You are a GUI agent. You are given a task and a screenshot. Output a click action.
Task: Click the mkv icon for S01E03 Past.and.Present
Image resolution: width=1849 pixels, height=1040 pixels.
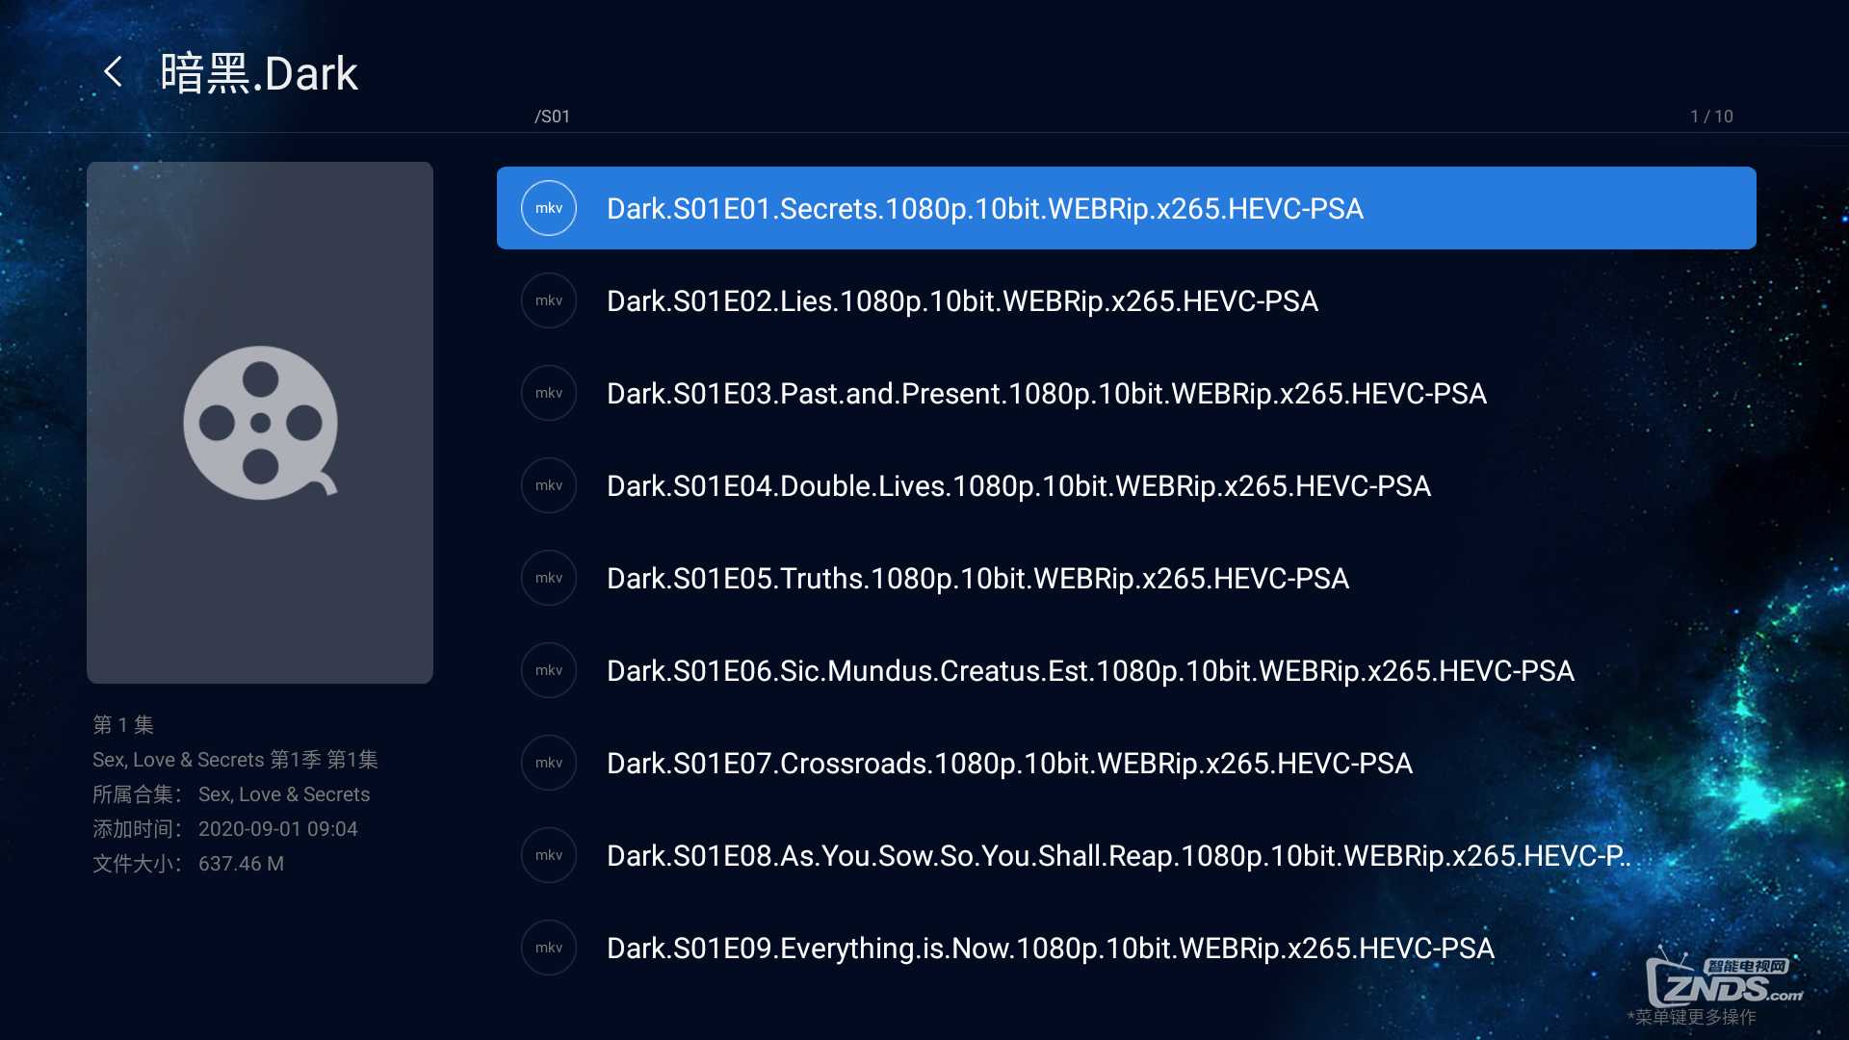click(x=549, y=393)
